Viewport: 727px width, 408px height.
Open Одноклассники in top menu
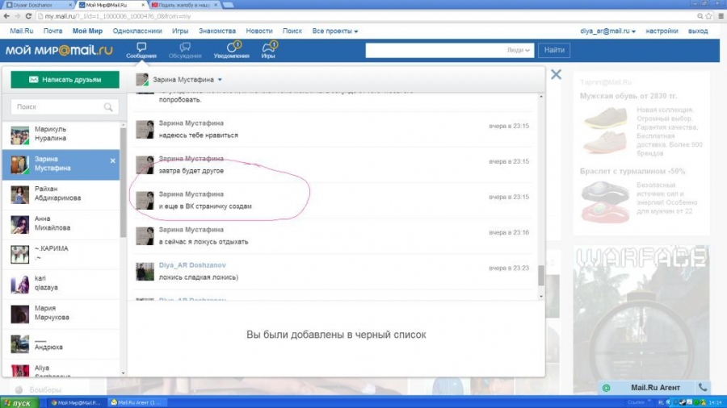point(137,31)
